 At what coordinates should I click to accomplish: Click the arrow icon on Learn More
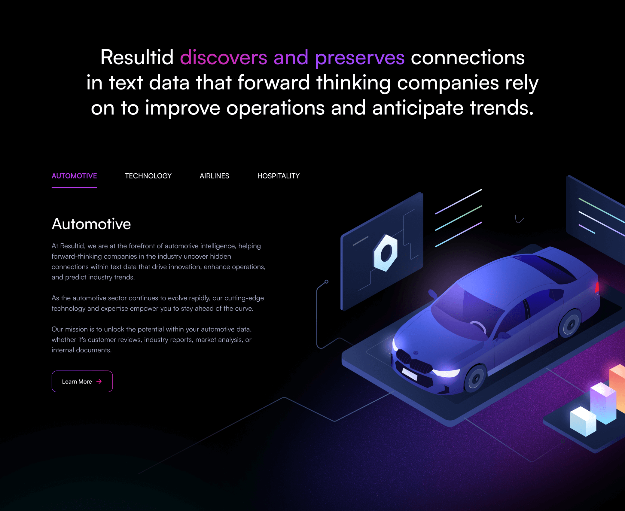[101, 381]
